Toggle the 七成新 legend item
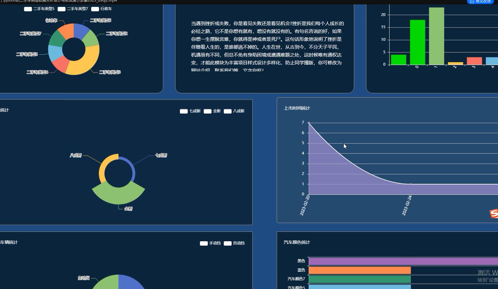This screenshot has width=498, height=289. click(190, 111)
